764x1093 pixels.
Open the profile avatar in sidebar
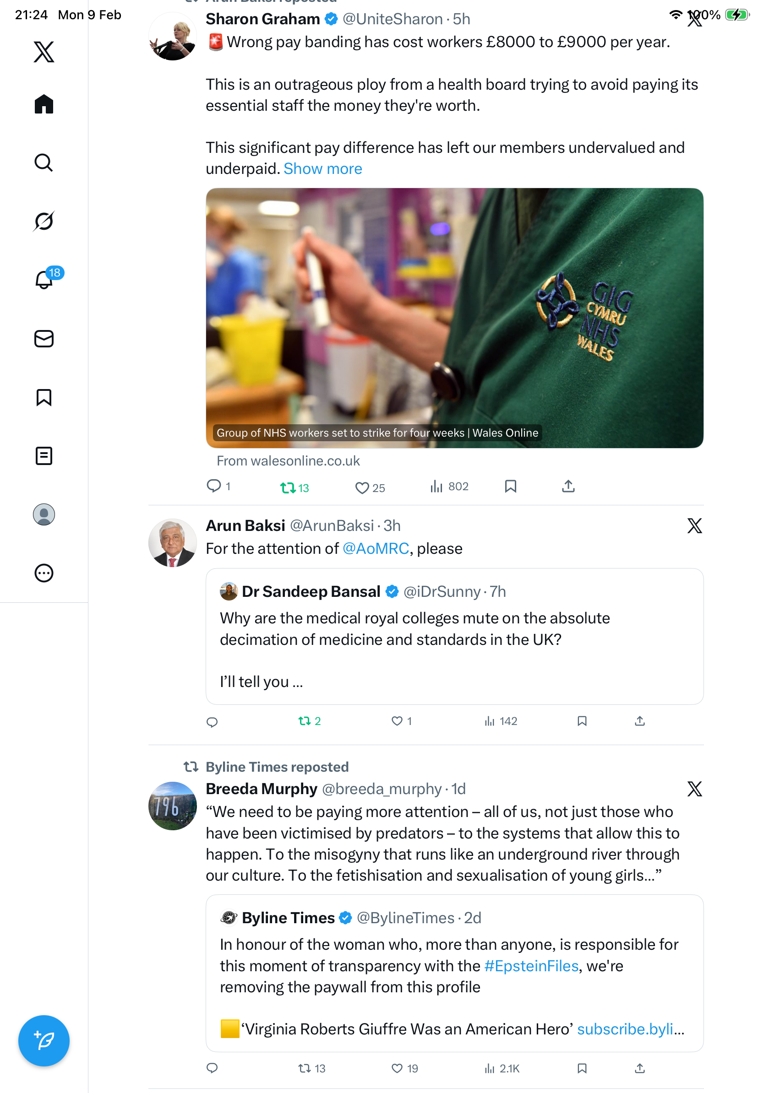pyautogui.click(x=44, y=514)
